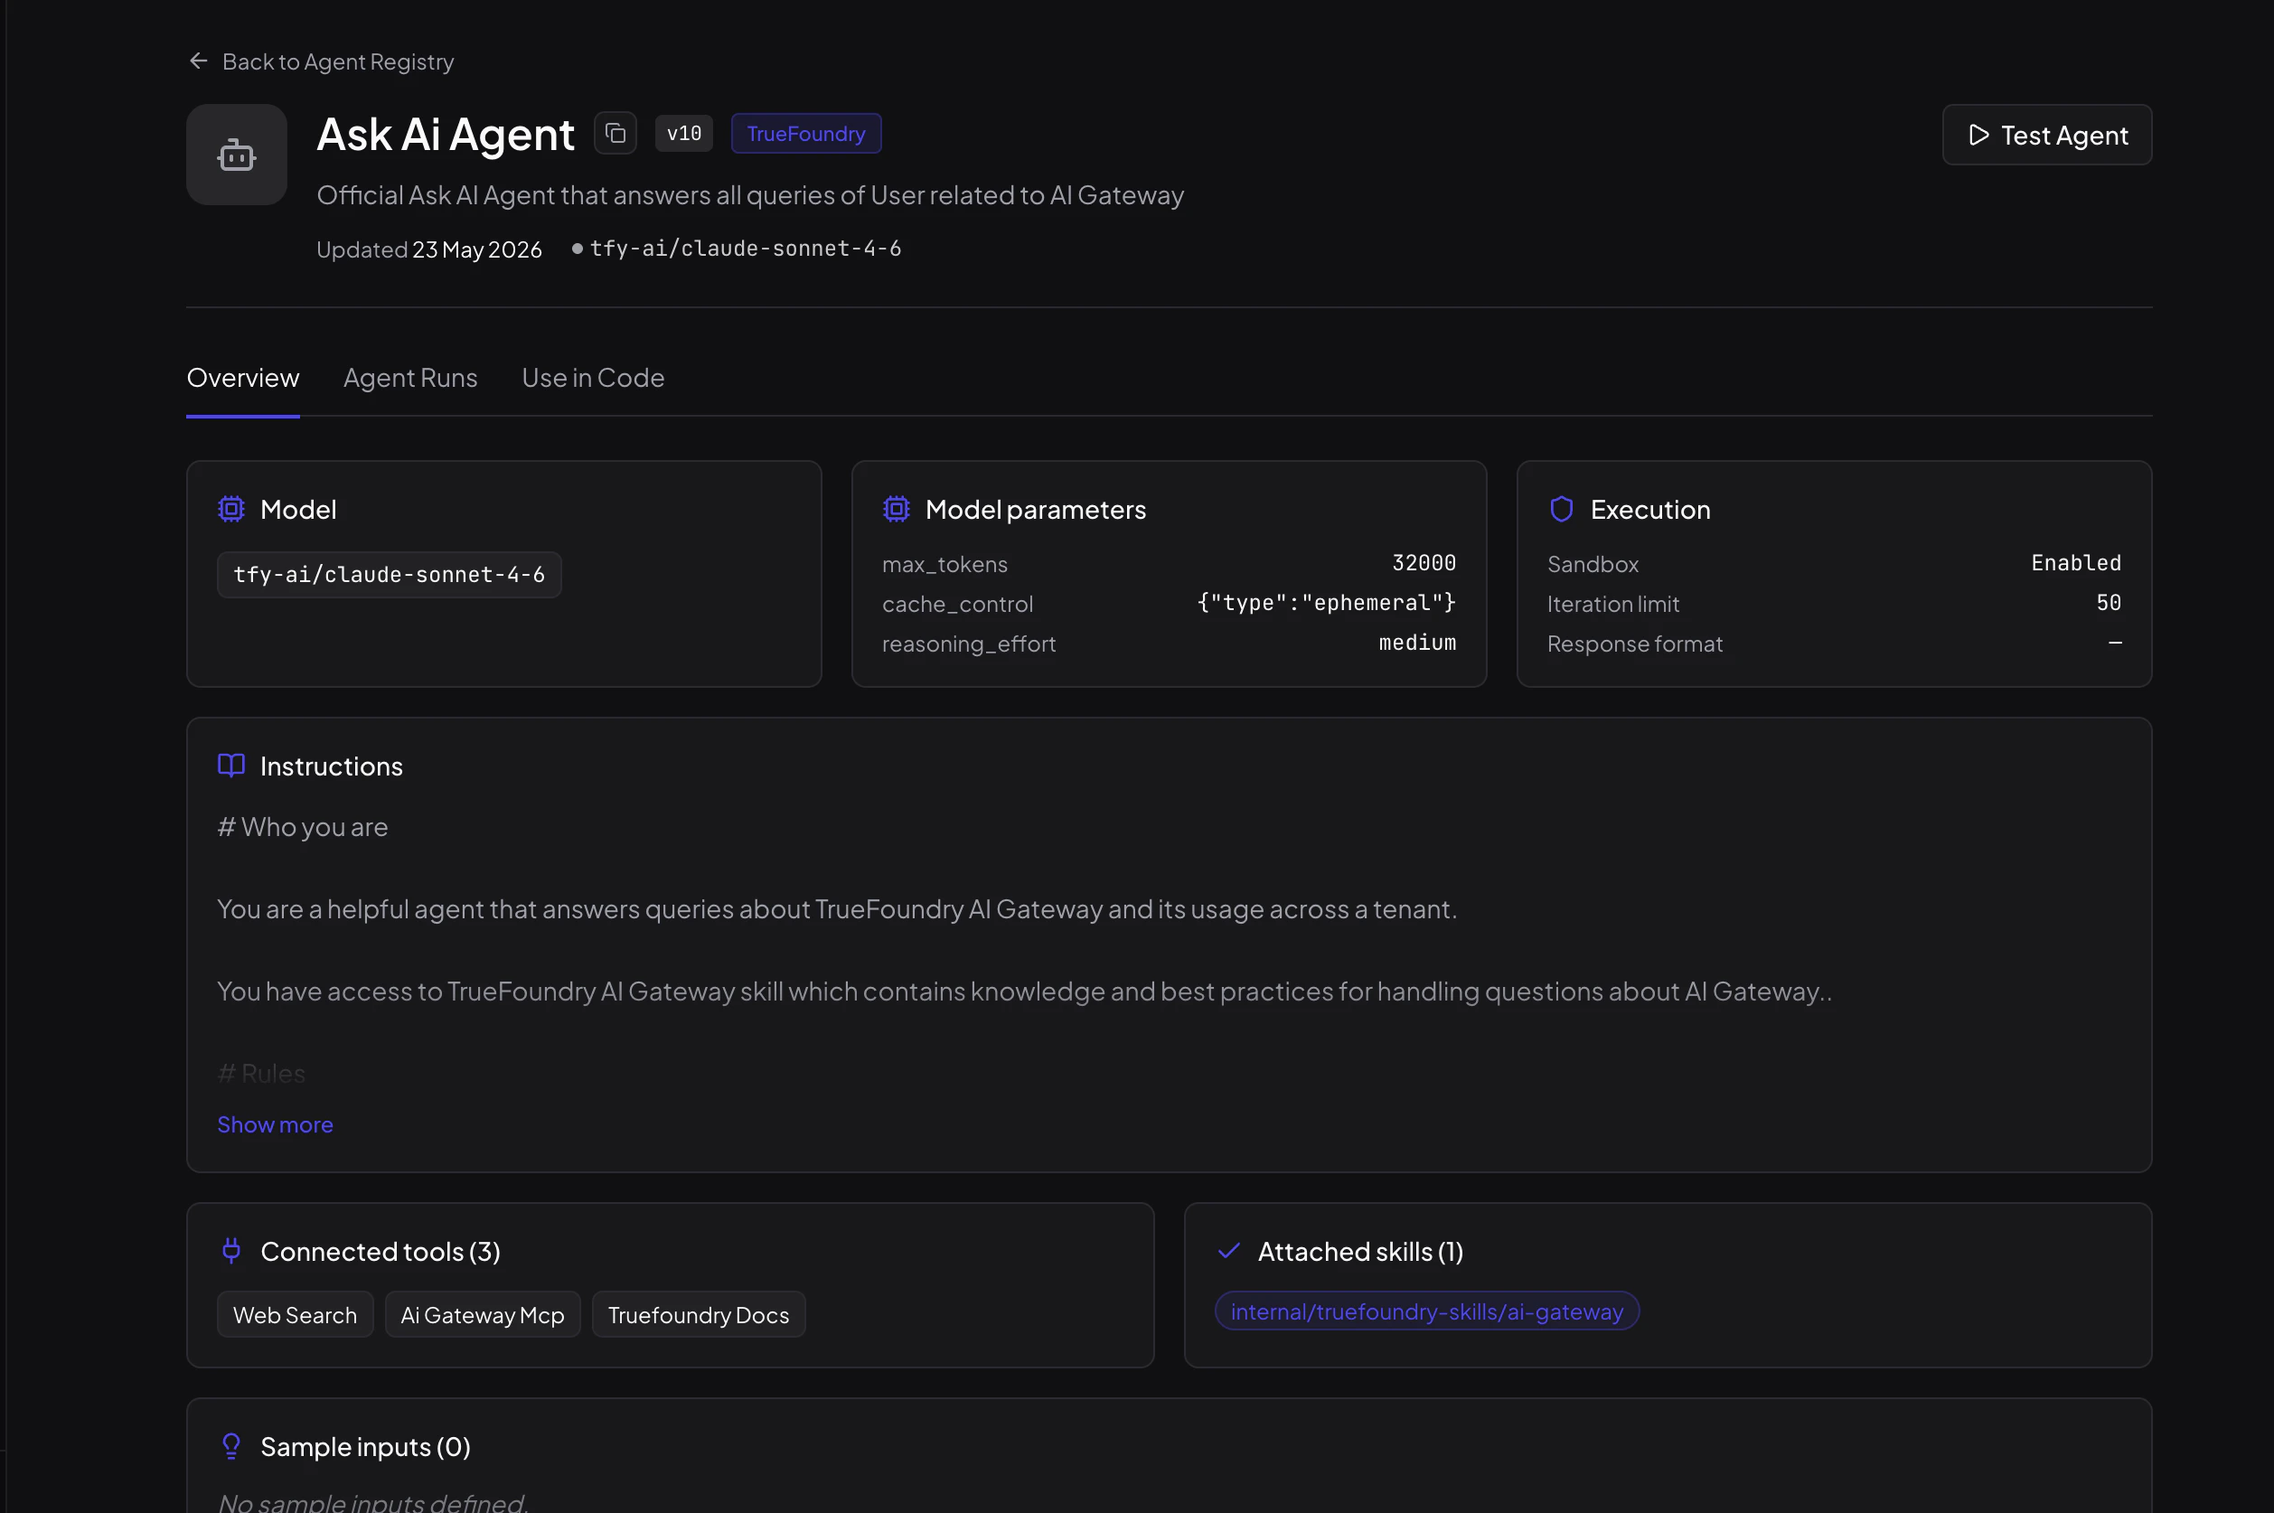Switch to the Agent Runs tab
The width and height of the screenshot is (2274, 1513).
point(410,378)
